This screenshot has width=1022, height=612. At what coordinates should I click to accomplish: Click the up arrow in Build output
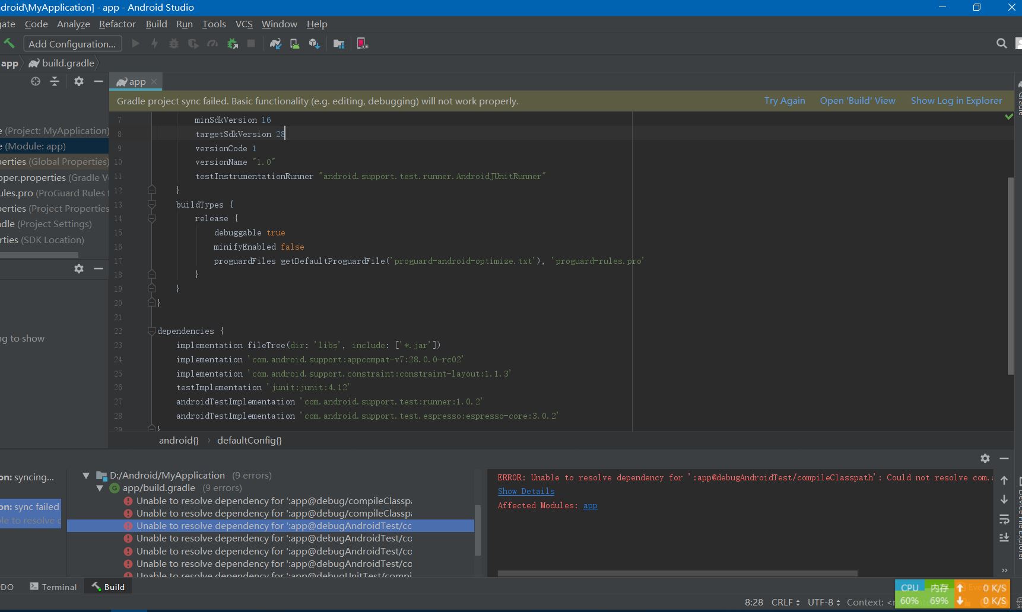click(1004, 480)
